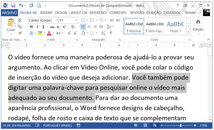
Task: Click the Copy icon
Action: click(x=20, y=27)
